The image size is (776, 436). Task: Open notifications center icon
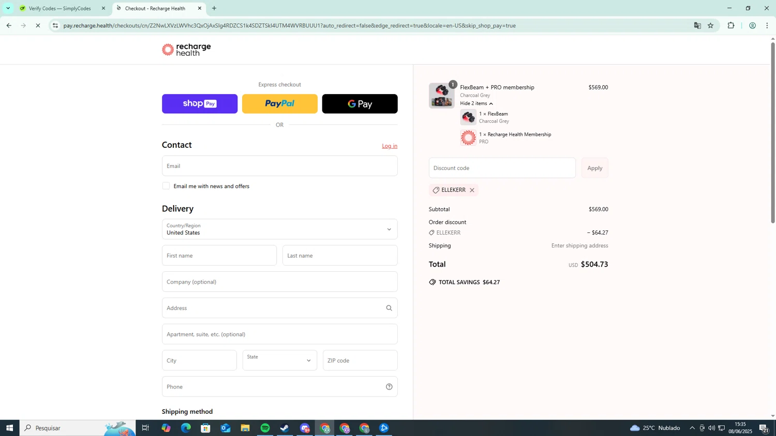[x=764, y=428]
